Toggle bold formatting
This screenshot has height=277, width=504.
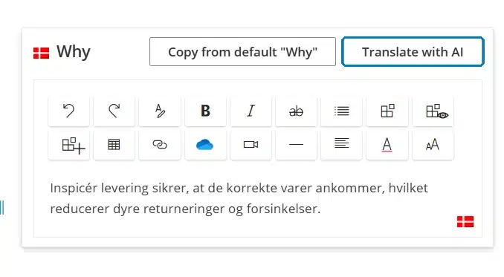click(205, 111)
